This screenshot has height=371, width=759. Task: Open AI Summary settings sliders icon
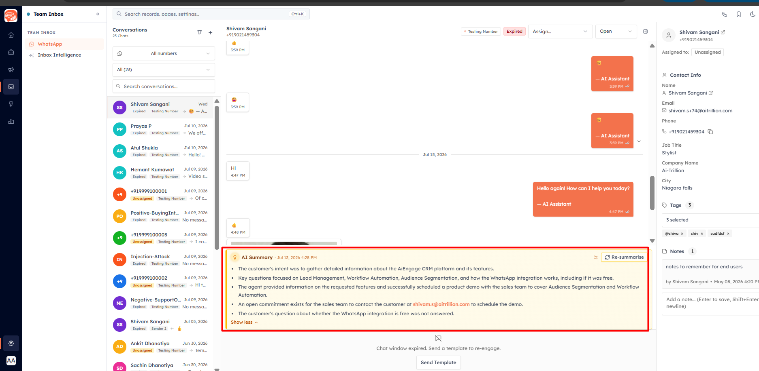[x=595, y=257]
